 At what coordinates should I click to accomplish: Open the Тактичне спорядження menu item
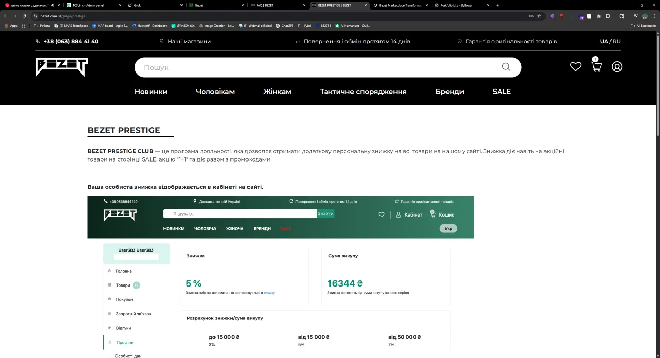[x=364, y=92]
